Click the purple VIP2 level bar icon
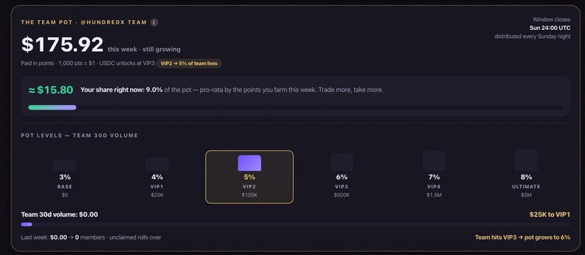This screenshot has height=255, width=585. (249, 163)
